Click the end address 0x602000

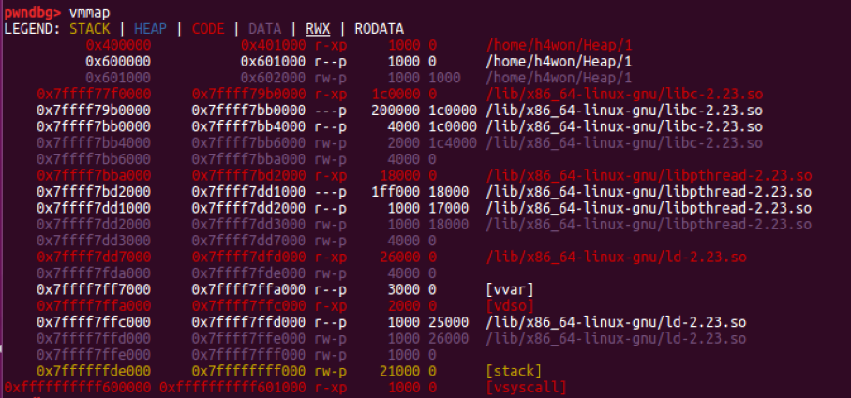pyautogui.click(x=273, y=78)
